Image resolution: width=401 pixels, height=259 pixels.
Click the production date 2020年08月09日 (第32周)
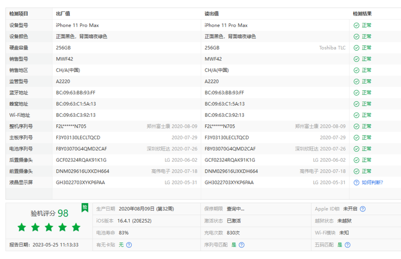point(146,209)
